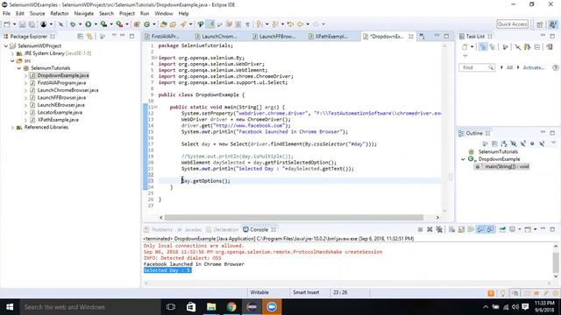The height and width of the screenshot is (315, 561).
Task: Click the Find field in Task List
Action: click(x=477, y=67)
